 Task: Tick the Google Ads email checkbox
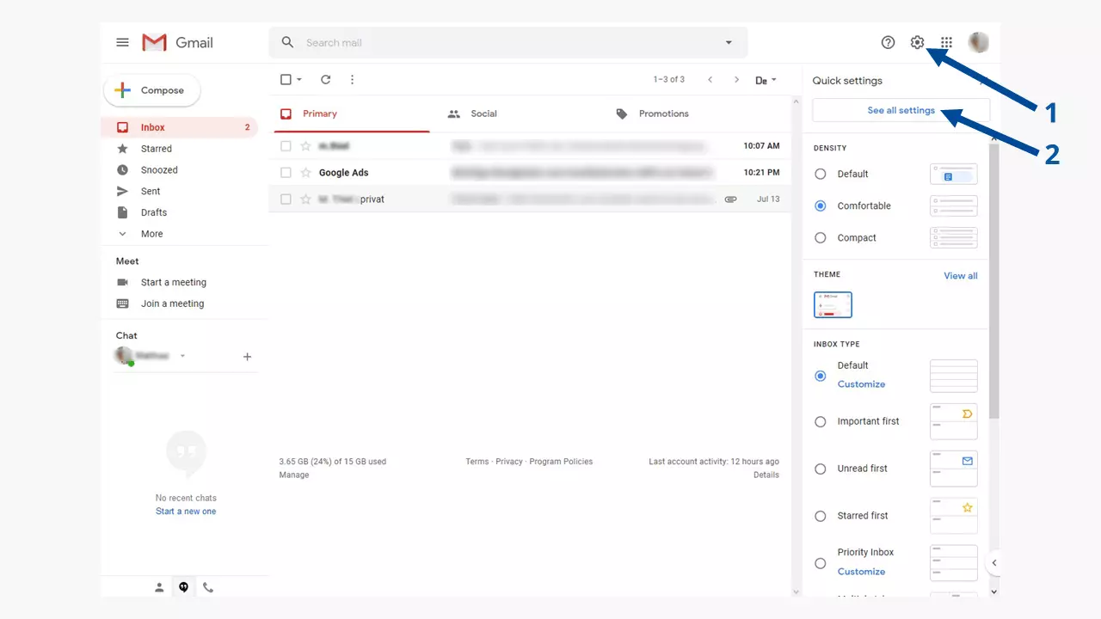tap(286, 173)
